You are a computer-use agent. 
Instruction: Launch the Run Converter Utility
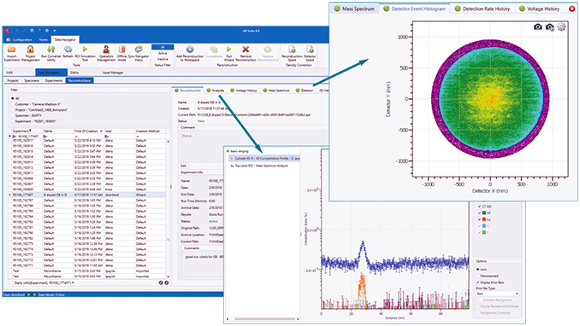(51, 49)
